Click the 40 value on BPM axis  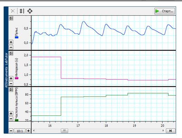coord(27,112)
